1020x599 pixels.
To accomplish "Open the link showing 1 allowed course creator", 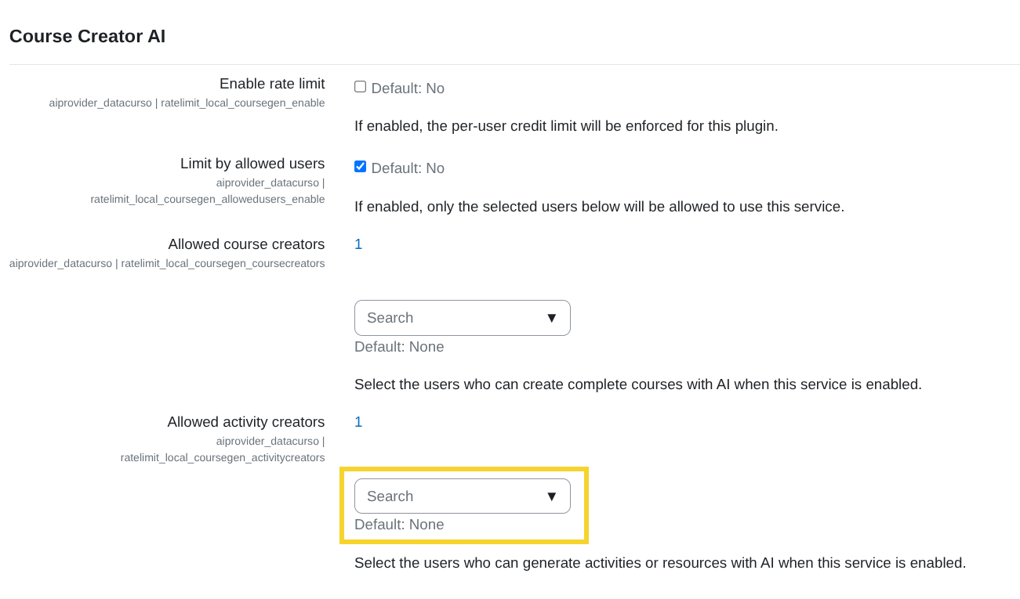I will [x=358, y=244].
